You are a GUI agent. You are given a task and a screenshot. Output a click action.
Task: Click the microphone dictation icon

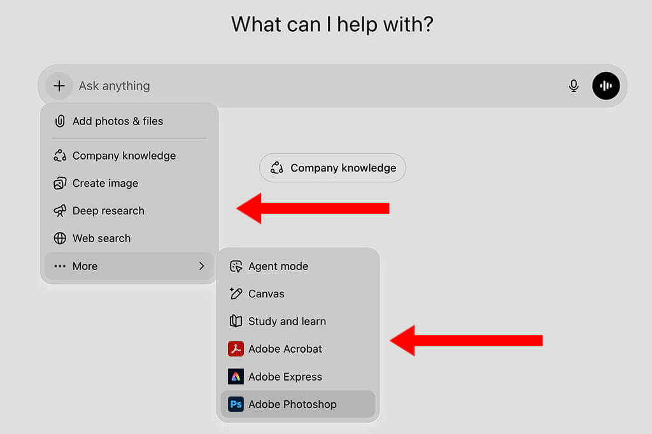[574, 86]
